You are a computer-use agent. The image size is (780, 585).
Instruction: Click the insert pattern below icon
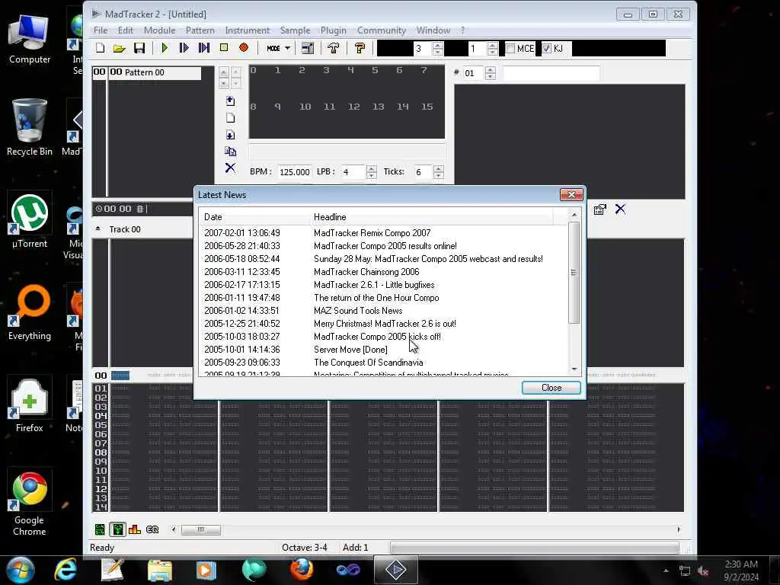point(230,135)
